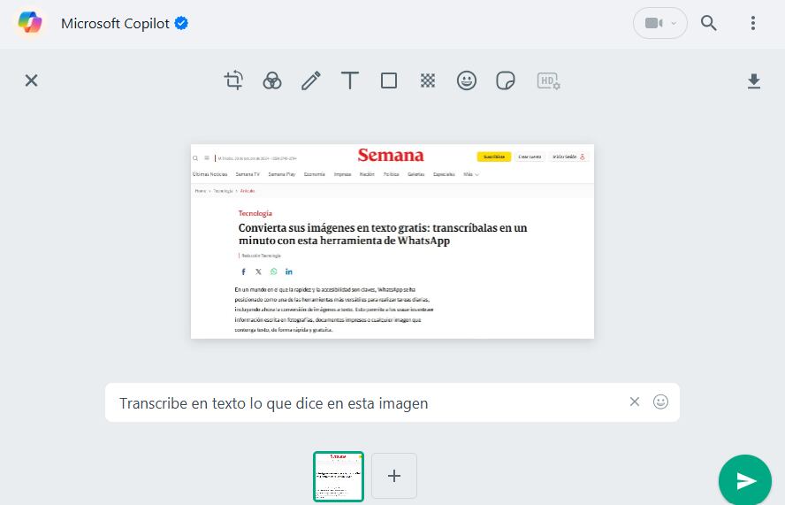Open the sticker tool

(x=506, y=80)
